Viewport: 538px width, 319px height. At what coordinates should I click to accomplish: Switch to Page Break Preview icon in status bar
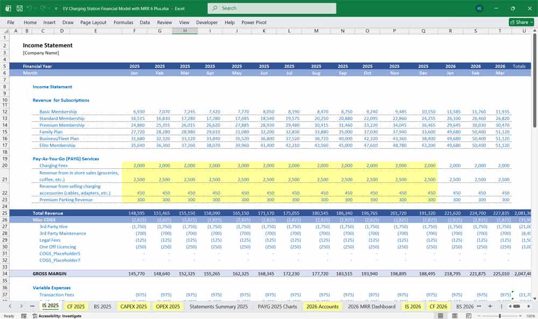coord(469,315)
